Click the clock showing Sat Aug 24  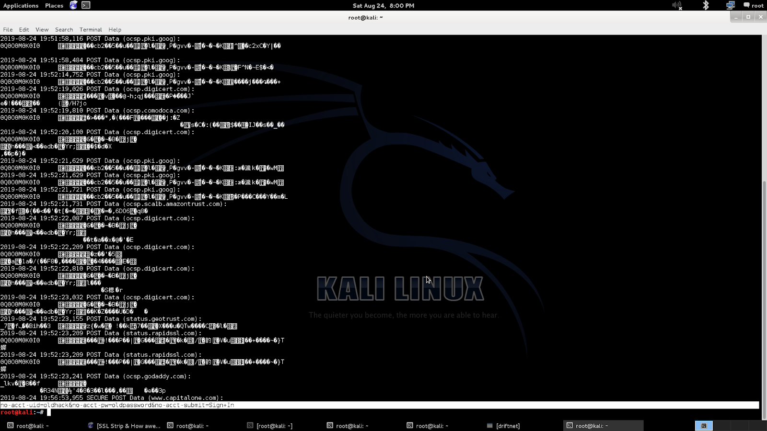(383, 5)
